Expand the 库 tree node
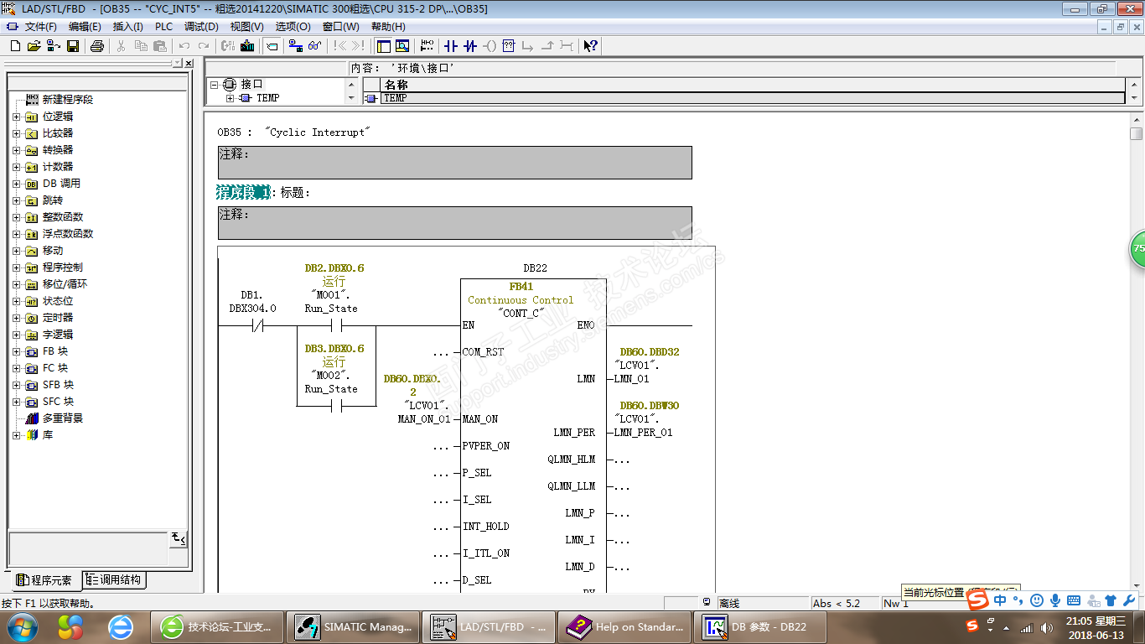The height and width of the screenshot is (644, 1145). tap(16, 435)
